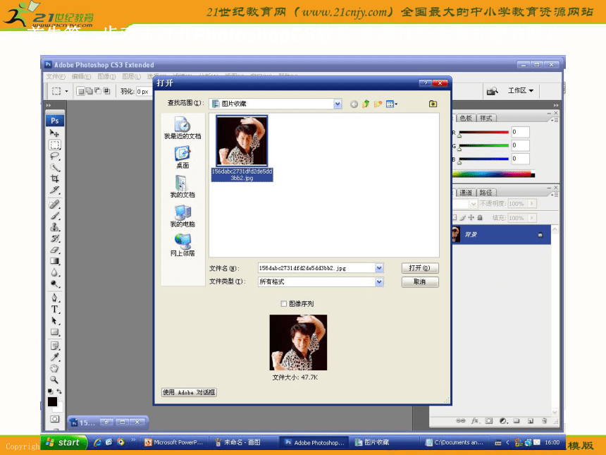Screen dimensions: 606x455
Task: Click the Go to Bridge icon
Action: point(493,91)
